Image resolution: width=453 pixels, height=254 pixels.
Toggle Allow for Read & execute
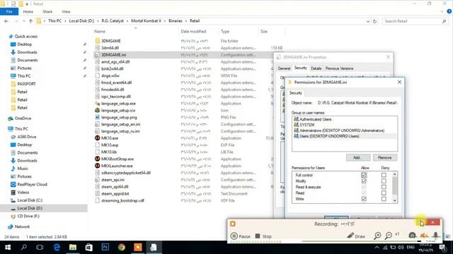[364, 187]
